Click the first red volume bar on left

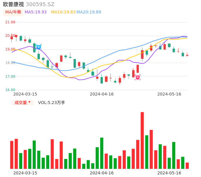coord(12,155)
